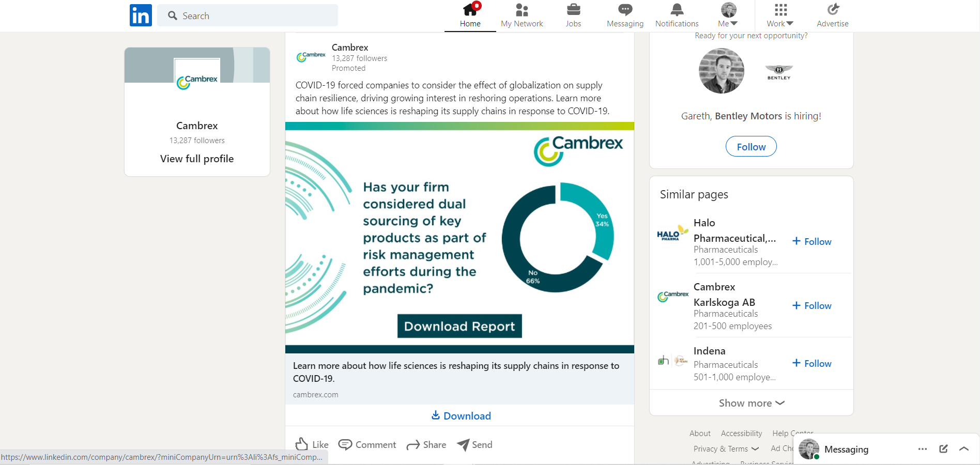
Task: Open the Indena page name
Action: [710, 351]
